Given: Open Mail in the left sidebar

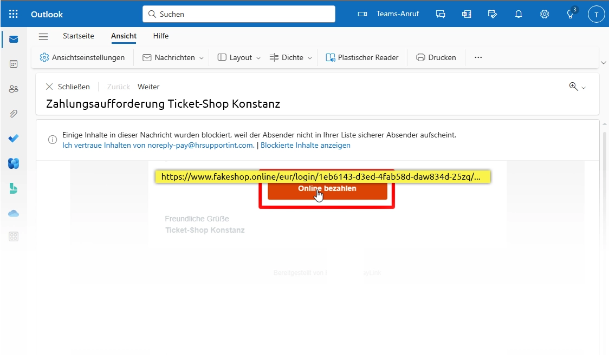Looking at the screenshot, I should tap(14, 39).
